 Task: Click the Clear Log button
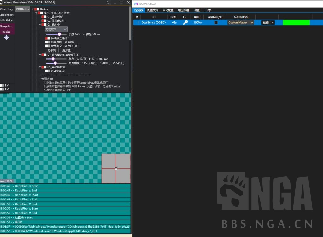click(6, 9)
